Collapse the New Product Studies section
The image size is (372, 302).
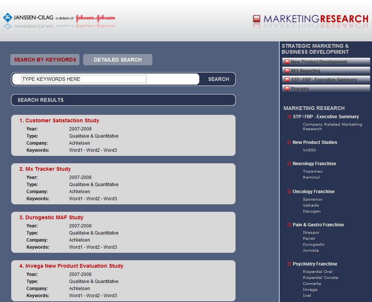(x=289, y=142)
